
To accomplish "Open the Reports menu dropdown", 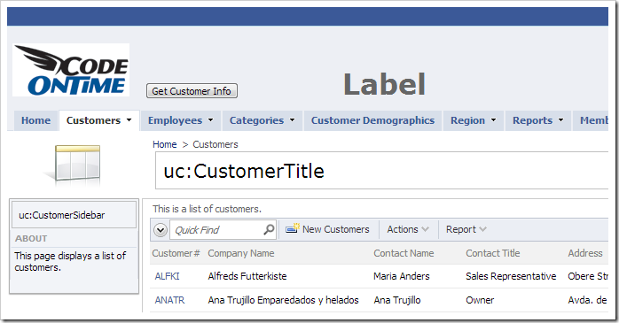I will pyautogui.click(x=561, y=120).
